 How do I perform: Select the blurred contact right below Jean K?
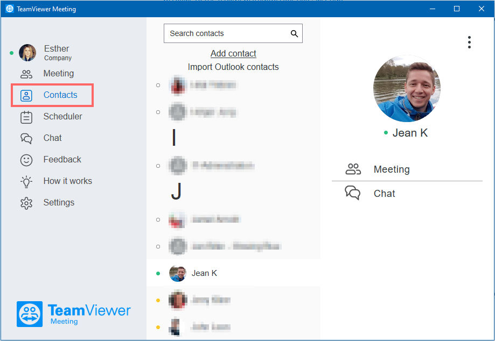coord(233,300)
